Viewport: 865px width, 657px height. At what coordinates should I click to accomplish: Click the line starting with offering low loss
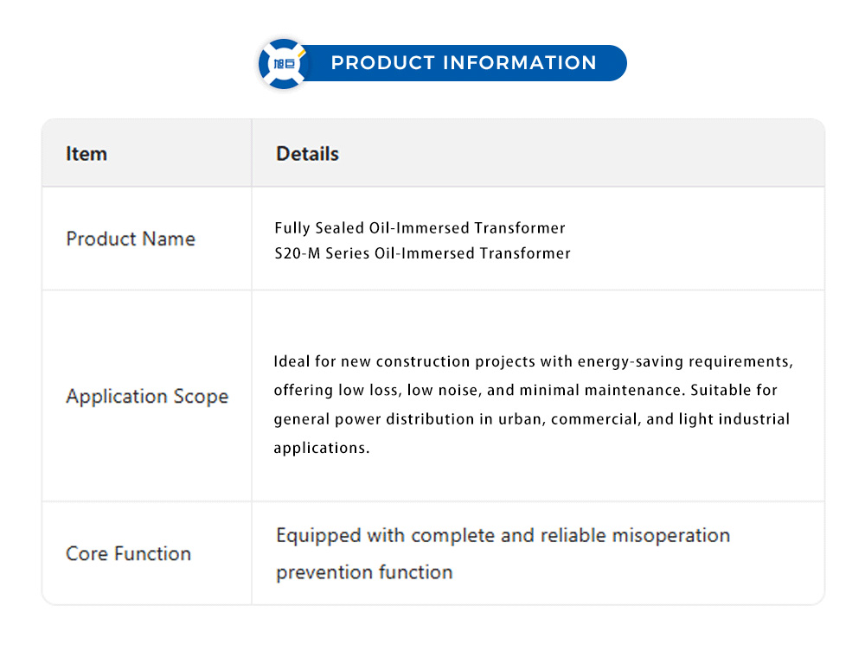point(525,390)
